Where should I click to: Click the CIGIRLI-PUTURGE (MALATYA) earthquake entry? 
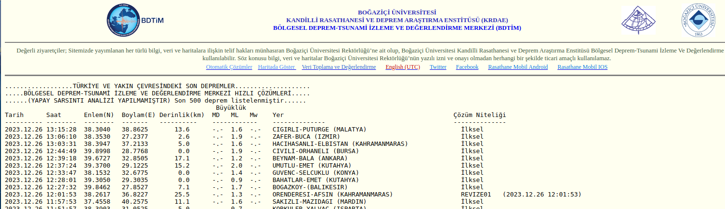tap(319, 130)
